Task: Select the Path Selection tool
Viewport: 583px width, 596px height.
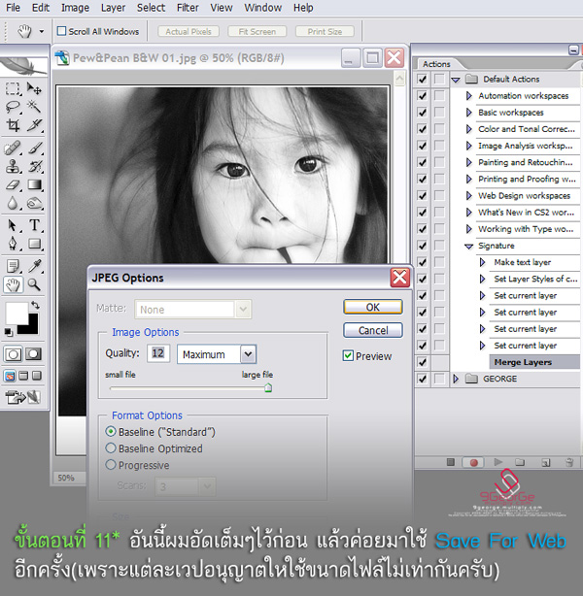Action: point(13,225)
